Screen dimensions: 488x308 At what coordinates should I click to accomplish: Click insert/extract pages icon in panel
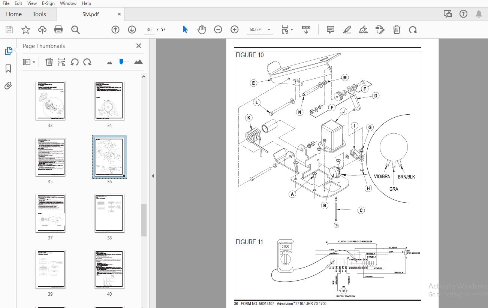pos(62,62)
